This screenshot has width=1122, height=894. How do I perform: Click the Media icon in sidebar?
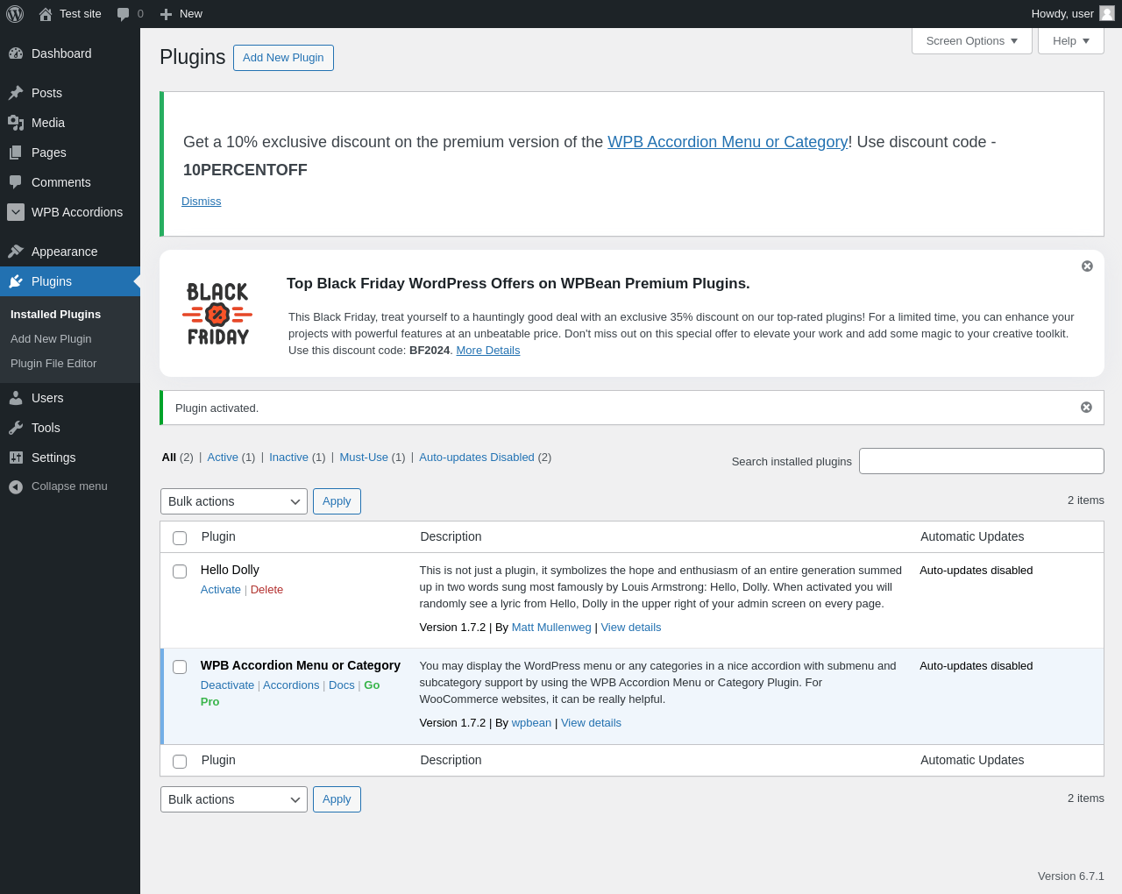pyautogui.click(x=16, y=123)
